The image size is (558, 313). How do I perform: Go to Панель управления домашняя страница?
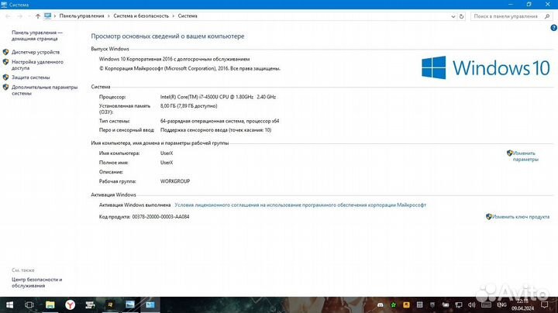click(x=37, y=36)
